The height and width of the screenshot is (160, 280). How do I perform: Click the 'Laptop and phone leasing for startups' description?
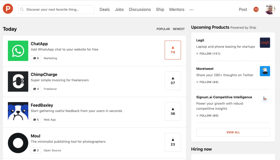[226, 47]
